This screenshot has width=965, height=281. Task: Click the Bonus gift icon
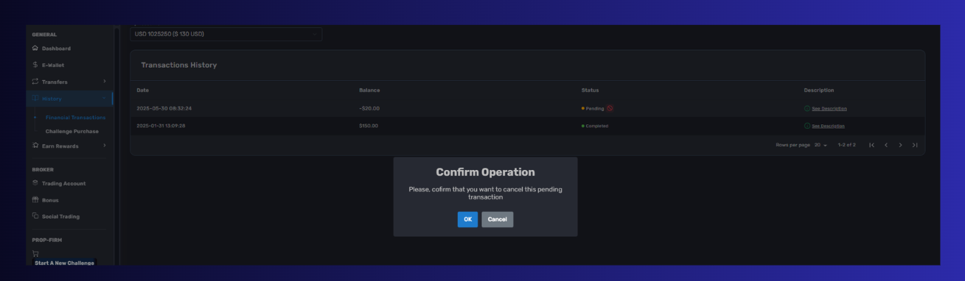coord(35,200)
